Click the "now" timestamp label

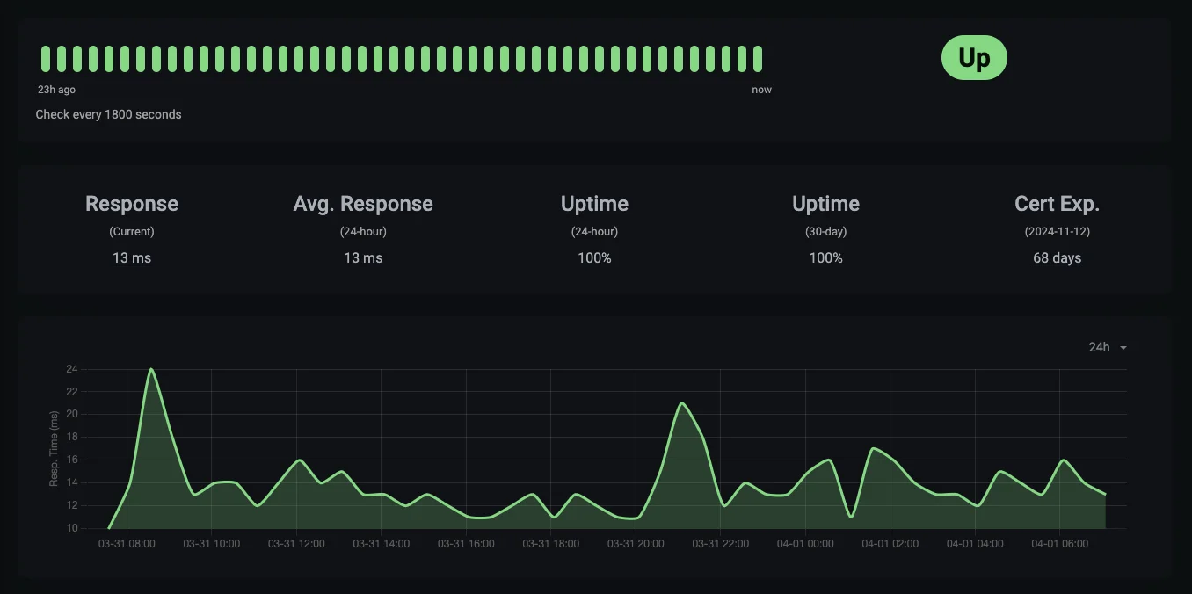pos(762,89)
